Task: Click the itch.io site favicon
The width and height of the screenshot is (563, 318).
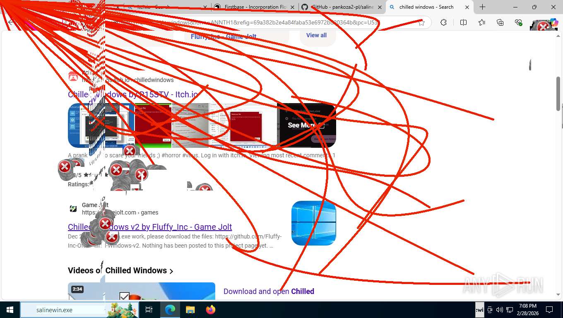Action: [73, 76]
